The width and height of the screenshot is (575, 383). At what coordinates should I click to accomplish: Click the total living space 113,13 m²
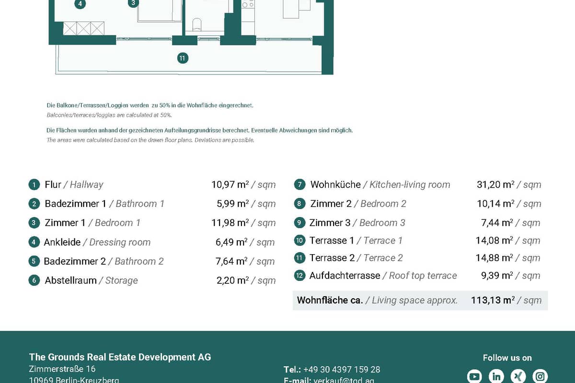pyautogui.click(x=493, y=301)
